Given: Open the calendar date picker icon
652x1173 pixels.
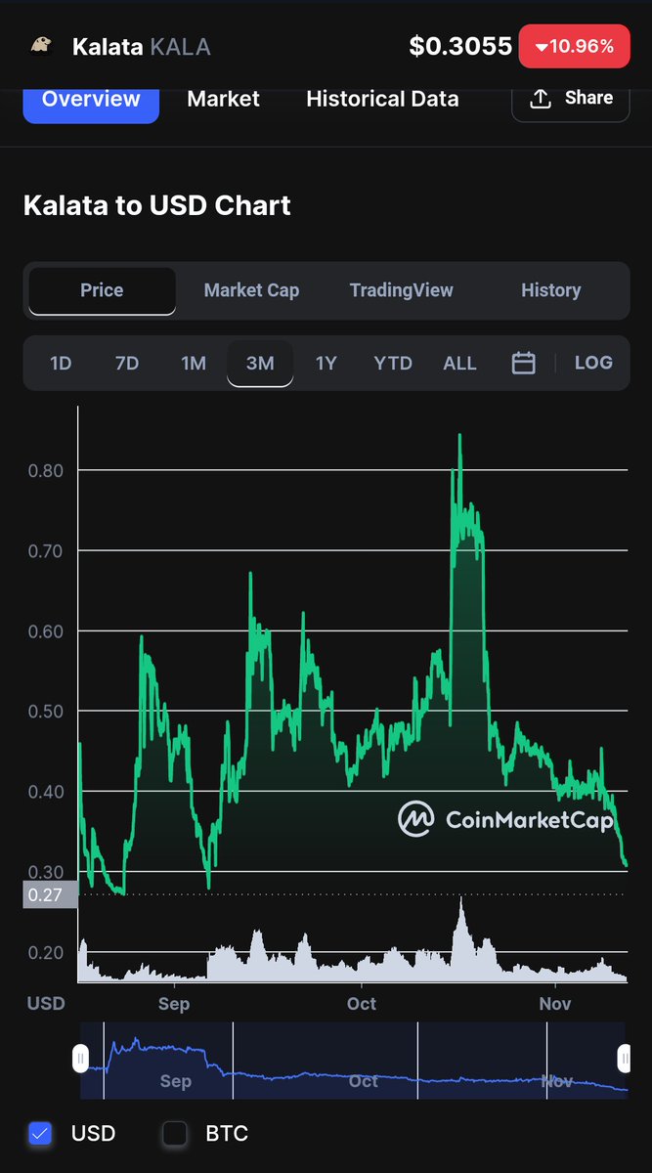Looking at the screenshot, I should click(x=524, y=363).
